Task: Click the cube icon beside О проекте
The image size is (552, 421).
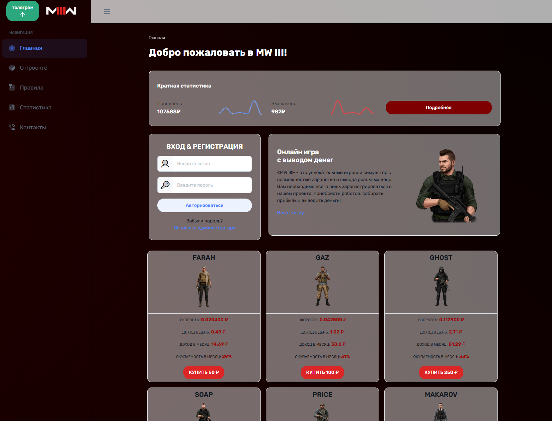Action: tap(12, 68)
